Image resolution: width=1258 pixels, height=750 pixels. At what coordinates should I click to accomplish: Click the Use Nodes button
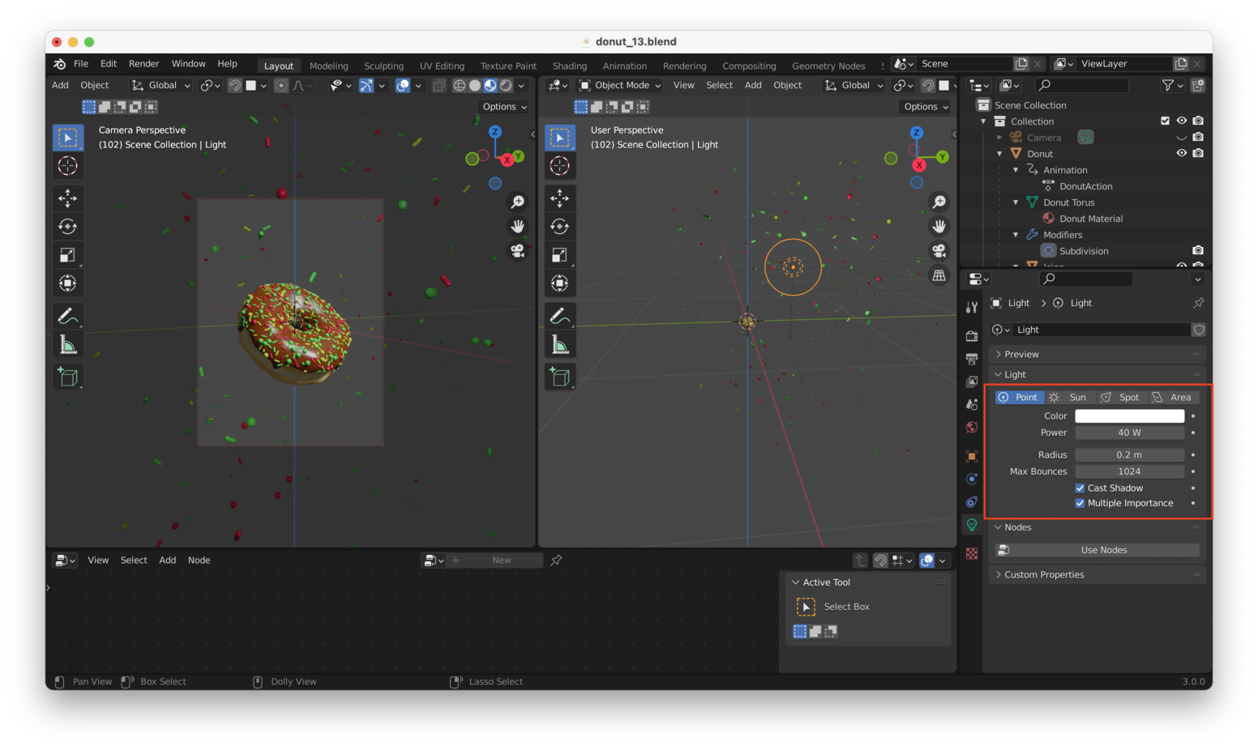pyautogui.click(x=1103, y=550)
